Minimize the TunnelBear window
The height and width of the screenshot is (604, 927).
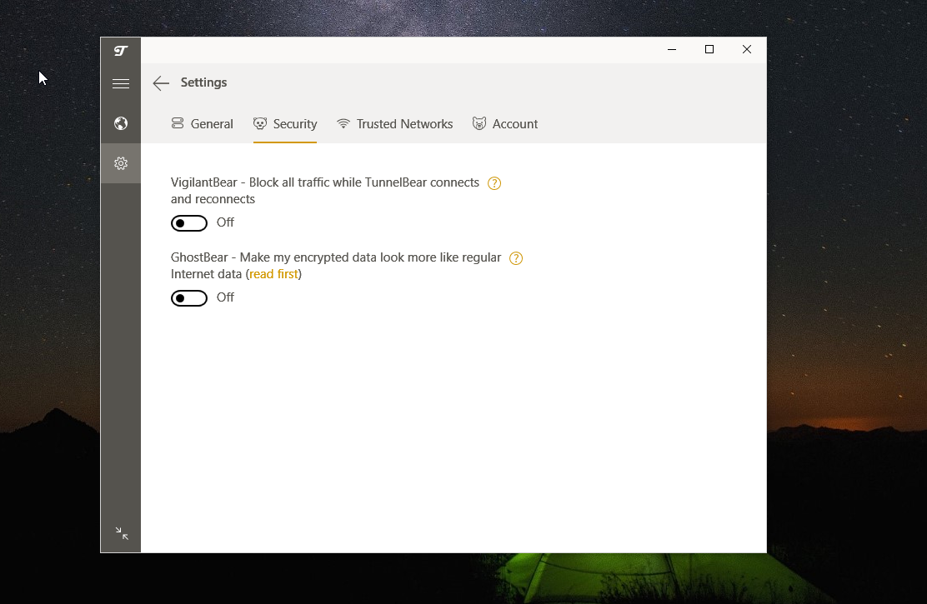tap(672, 50)
